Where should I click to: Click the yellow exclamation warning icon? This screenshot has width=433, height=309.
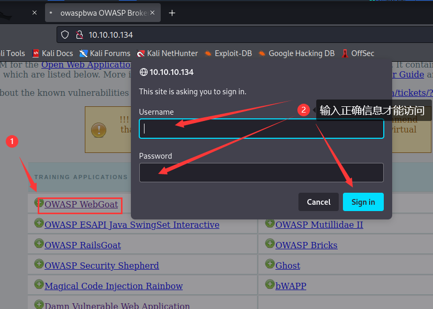[98, 130]
